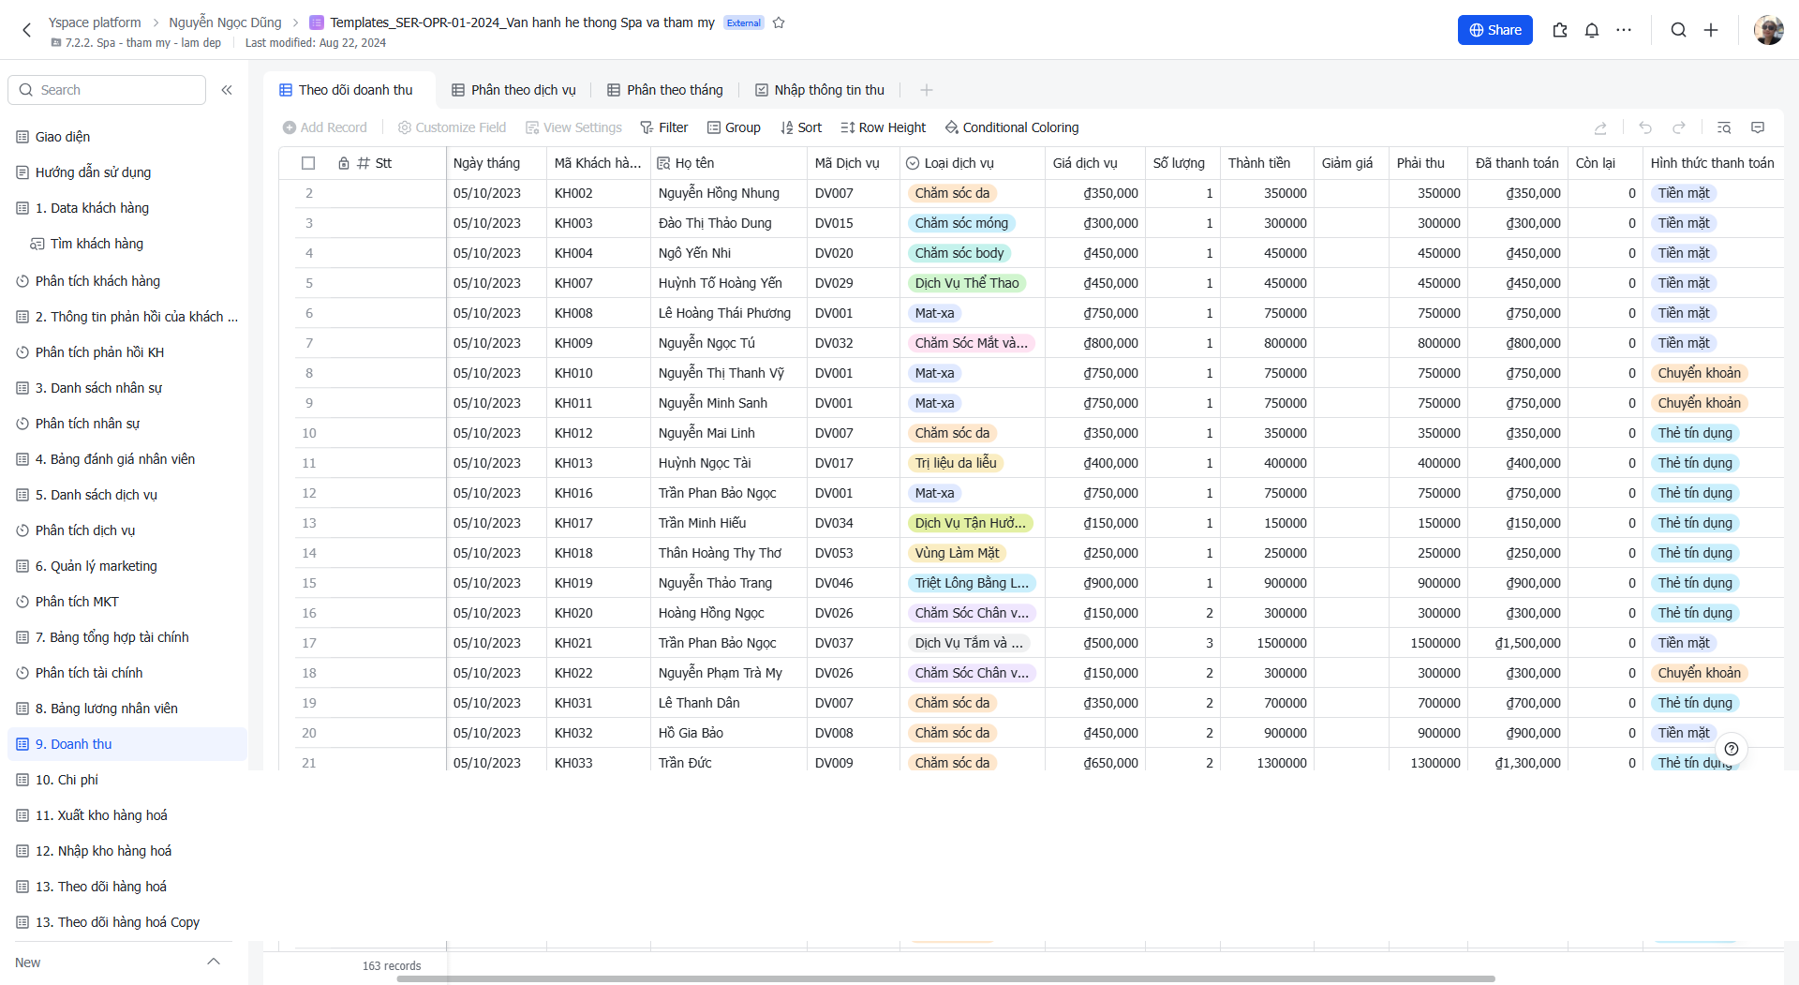
Task: Open the extensions puzzle icon
Action: (1560, 30)
